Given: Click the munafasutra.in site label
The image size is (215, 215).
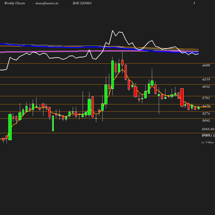Looking at the screenshot, I should 47,3.
